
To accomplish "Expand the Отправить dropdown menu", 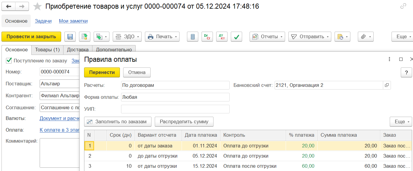I will pyautogui.click(x=310, y=37).
